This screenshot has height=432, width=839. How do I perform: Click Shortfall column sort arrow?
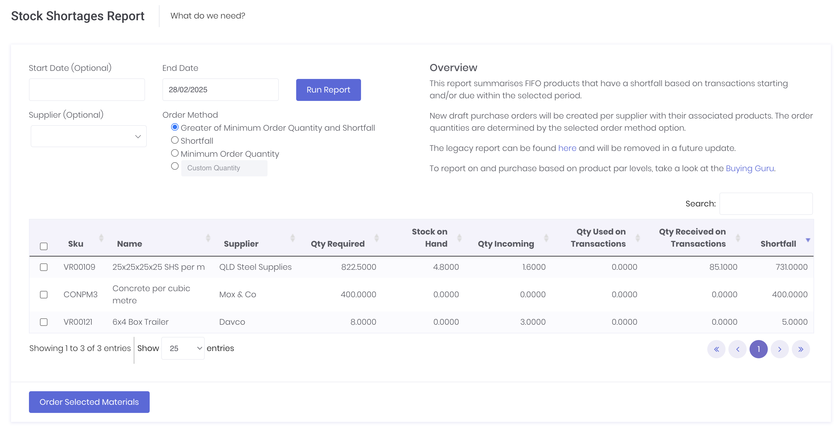(808, 240)
